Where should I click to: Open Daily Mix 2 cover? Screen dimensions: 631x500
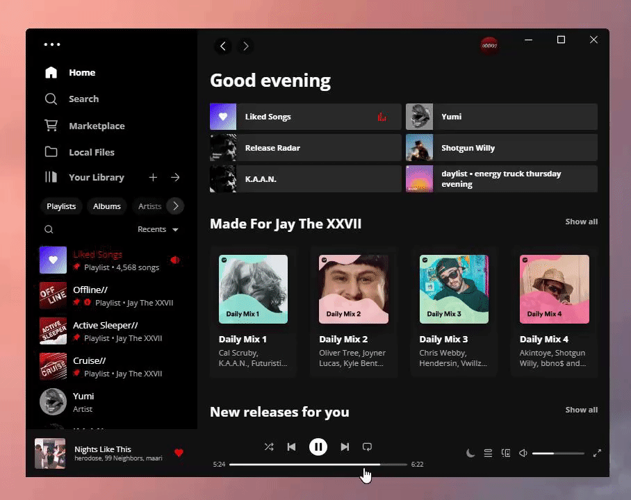pyautogui.click(x=354, y=289)
